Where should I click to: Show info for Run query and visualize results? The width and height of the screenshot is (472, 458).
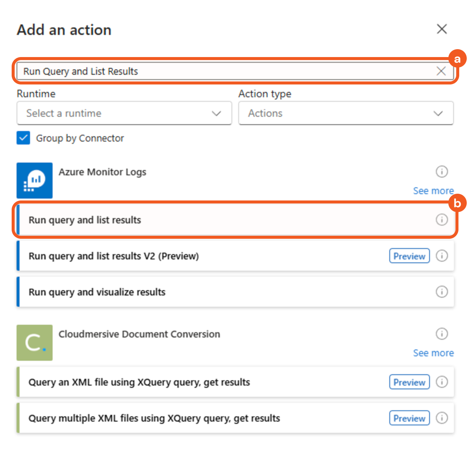click(442, 292)
